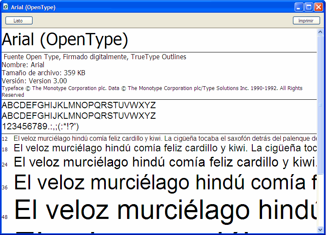Click the size label '24'
The height and width of the screenshot is (235, 326).
(x=5, y=164)
